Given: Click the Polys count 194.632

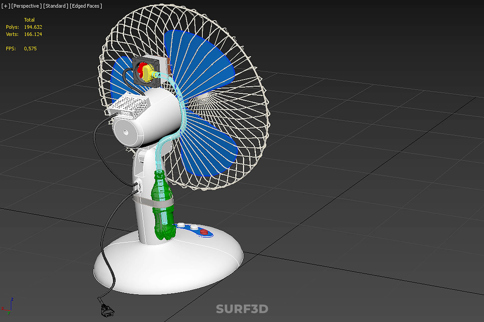Looking at the screenshot, I should tap(33, 27).
